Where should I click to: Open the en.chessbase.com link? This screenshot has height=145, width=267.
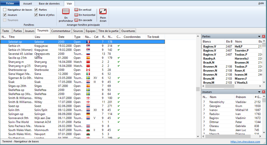point(247,142)
